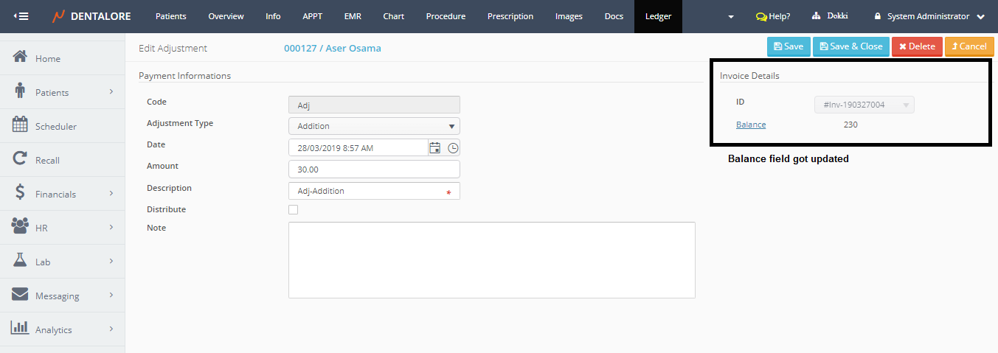Screen dimensions: 998x353
Task: Click the Lab flask icon
Action: [21, 261]
